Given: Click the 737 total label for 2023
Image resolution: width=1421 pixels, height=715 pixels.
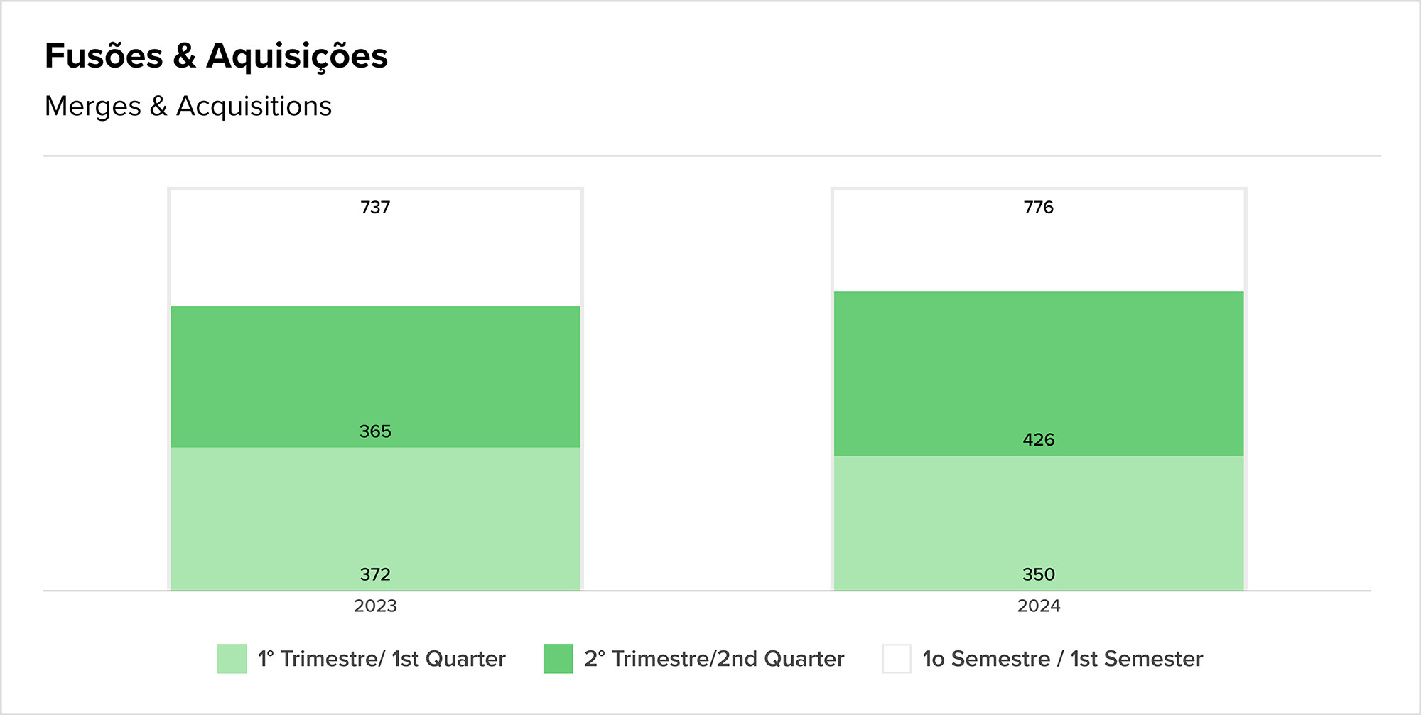Looking at the screenshot, I should coord(375,208).
